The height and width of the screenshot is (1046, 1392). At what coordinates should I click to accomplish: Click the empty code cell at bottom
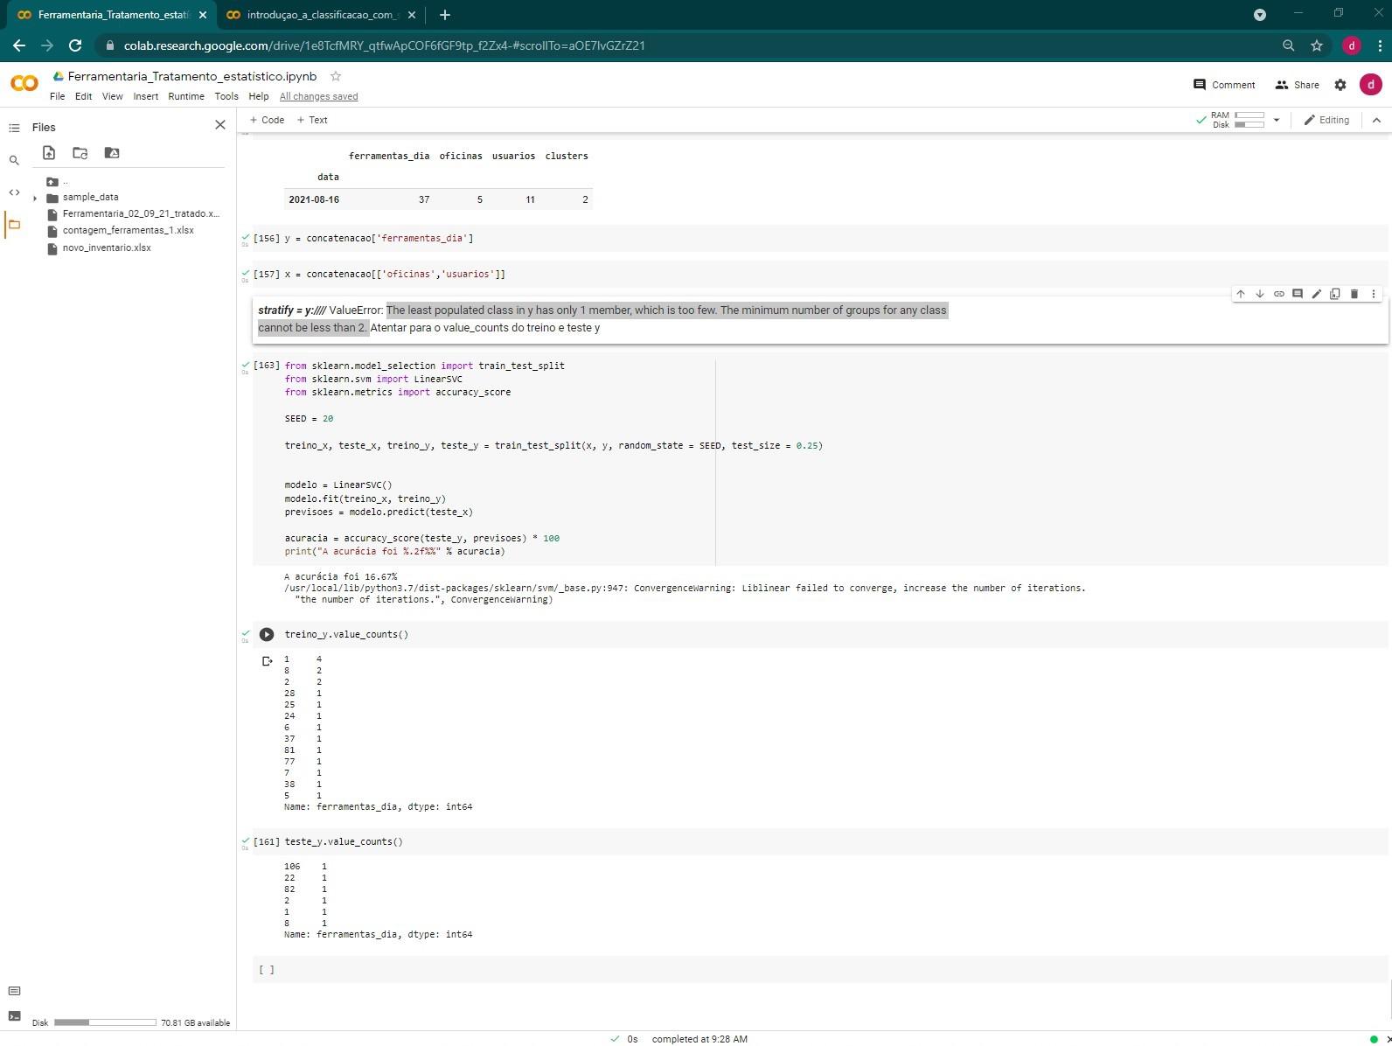point(820,969)
